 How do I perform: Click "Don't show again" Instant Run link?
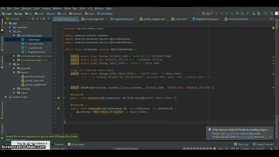[x=16, y=140]
